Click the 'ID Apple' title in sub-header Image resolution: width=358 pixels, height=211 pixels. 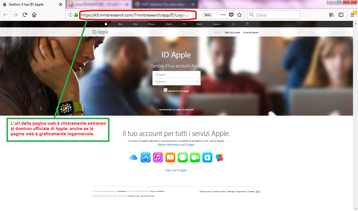(100, 32)
